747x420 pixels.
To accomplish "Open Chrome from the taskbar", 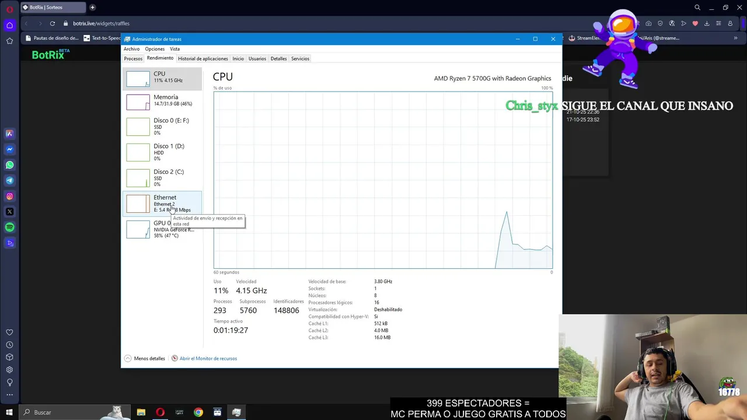I will (198, 412).
